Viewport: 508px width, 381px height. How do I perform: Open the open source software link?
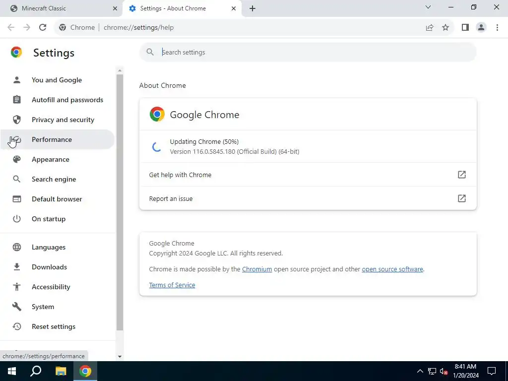point(392,269)
